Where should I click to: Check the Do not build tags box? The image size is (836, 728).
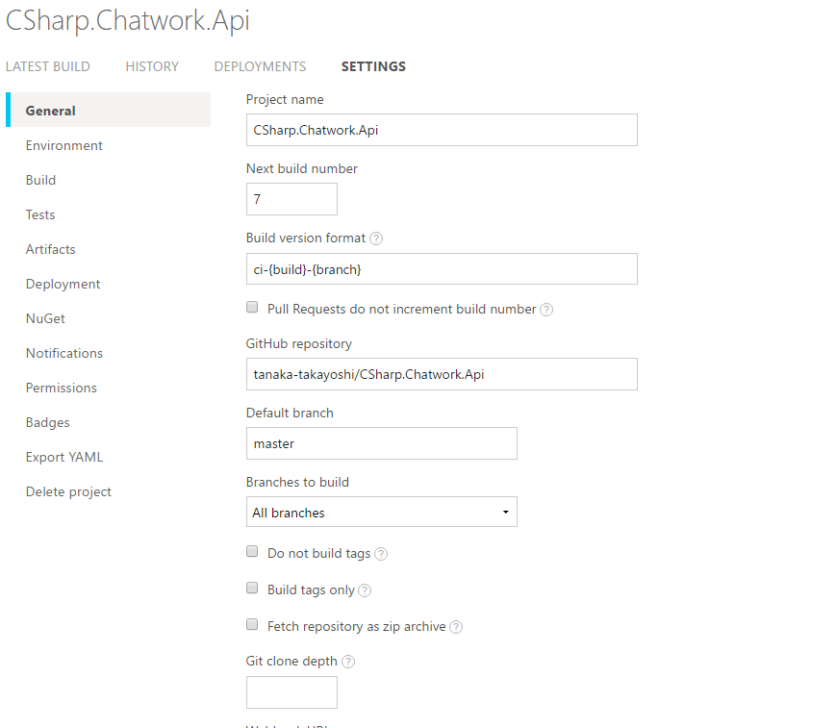tap(252, 551)
